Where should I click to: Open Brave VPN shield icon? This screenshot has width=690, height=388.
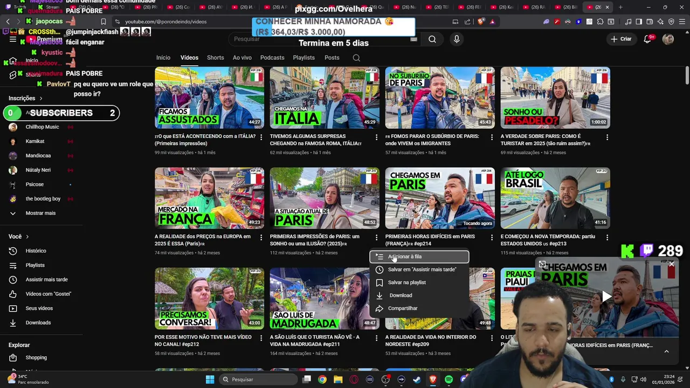(671, 22)
